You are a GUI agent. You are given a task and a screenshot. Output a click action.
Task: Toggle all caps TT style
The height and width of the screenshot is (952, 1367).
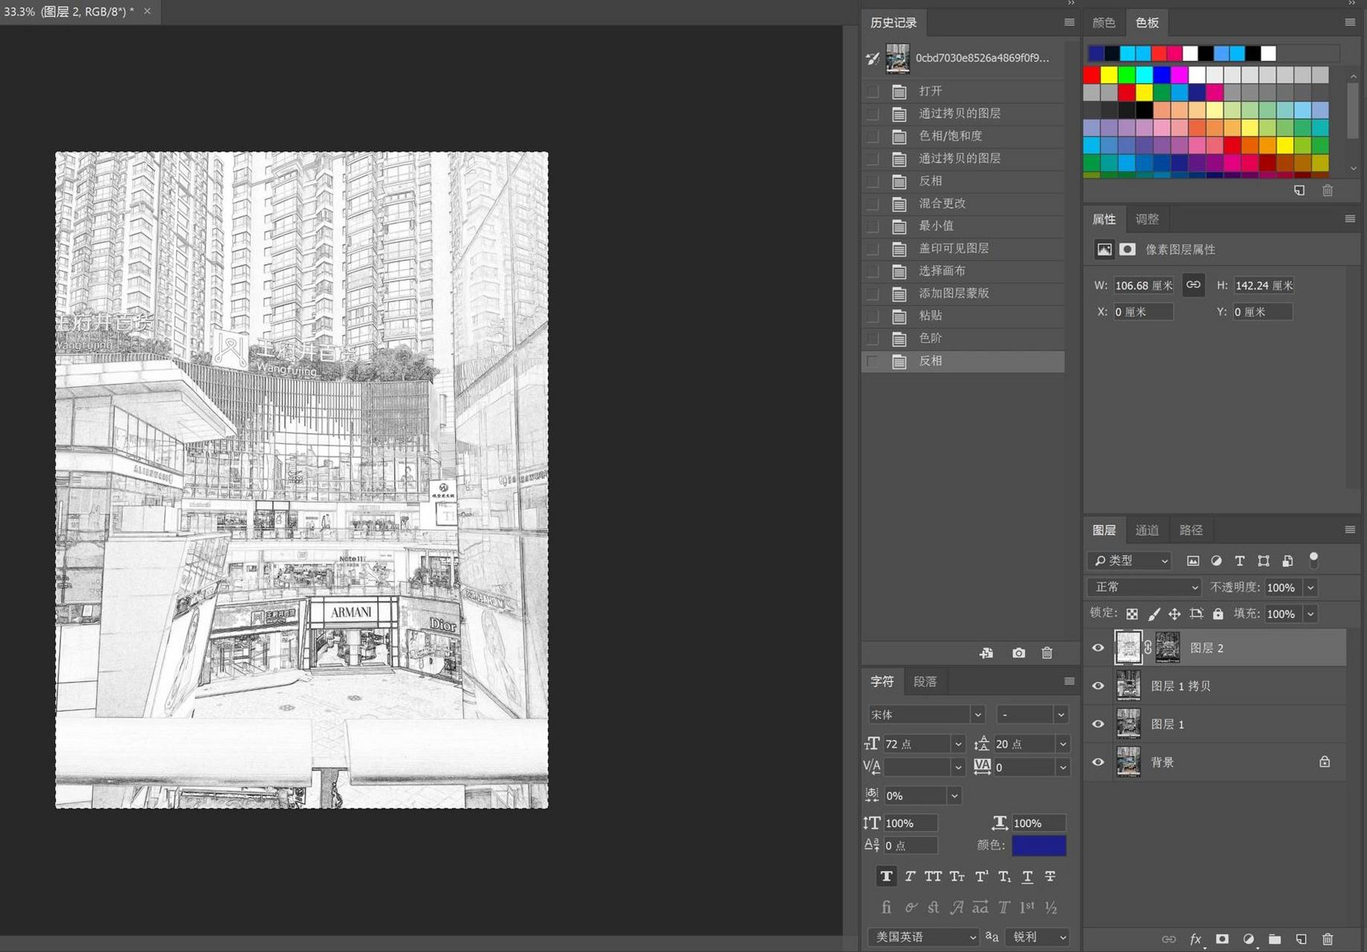coord(933,876)
